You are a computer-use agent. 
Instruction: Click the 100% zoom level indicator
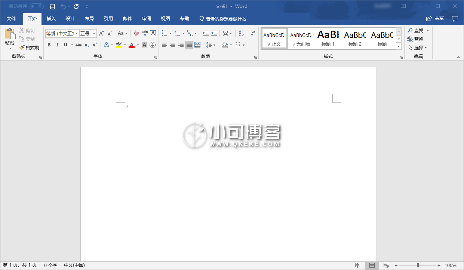(x=451, y=266)
